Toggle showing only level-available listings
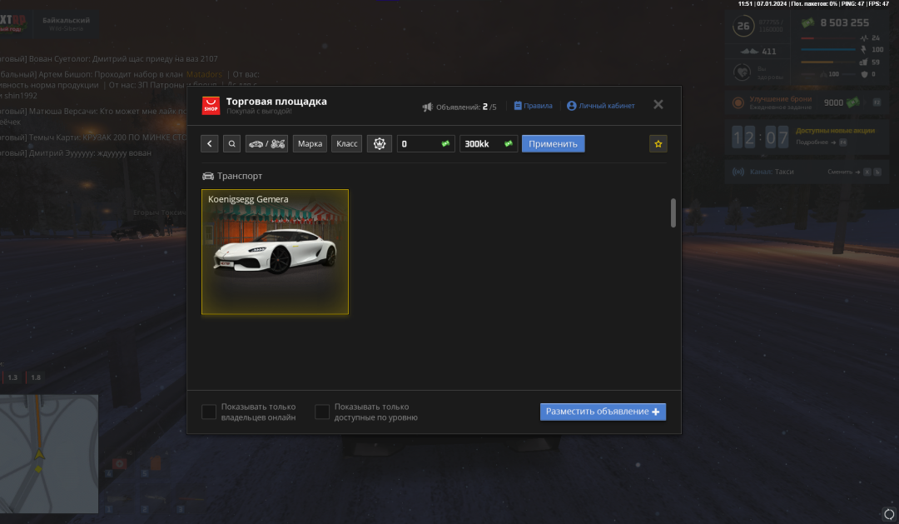899x524 pixels. 322,412
